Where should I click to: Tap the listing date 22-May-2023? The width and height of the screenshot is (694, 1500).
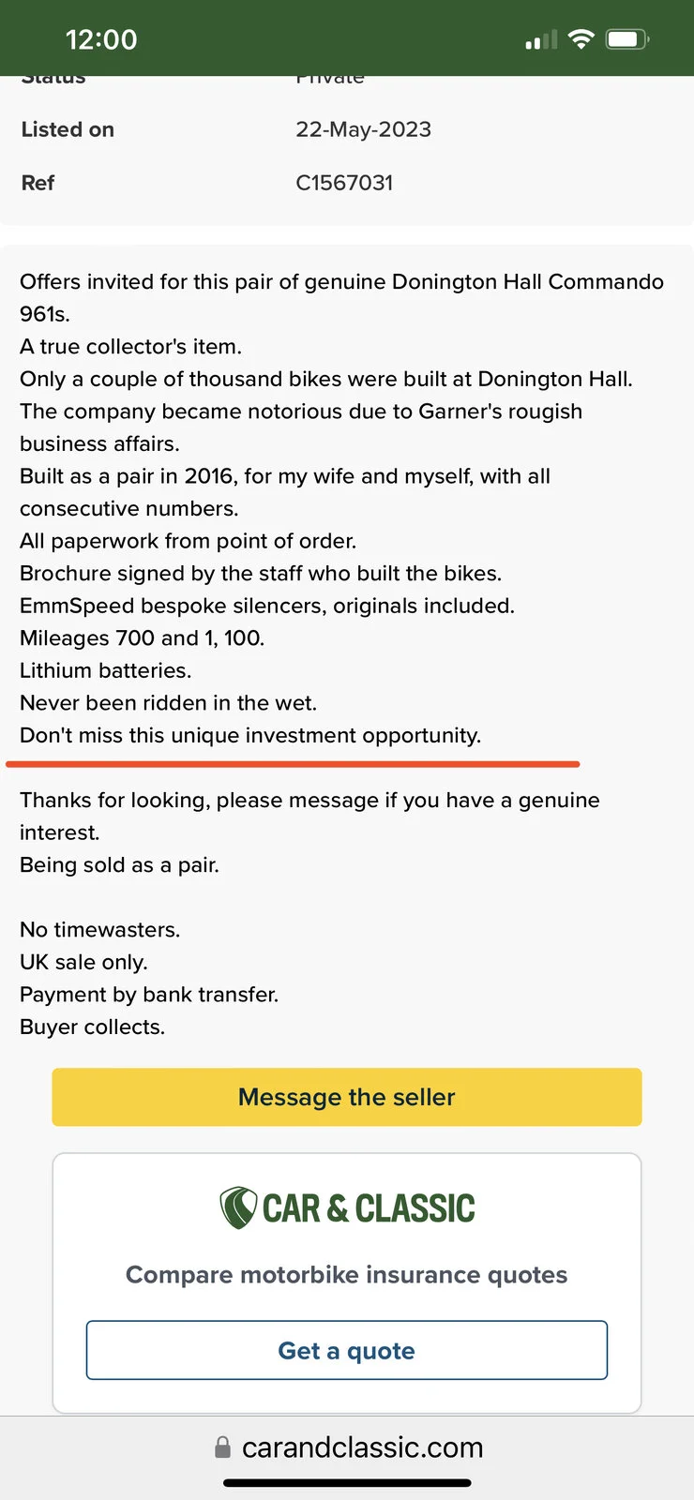(x=363, y=129)
